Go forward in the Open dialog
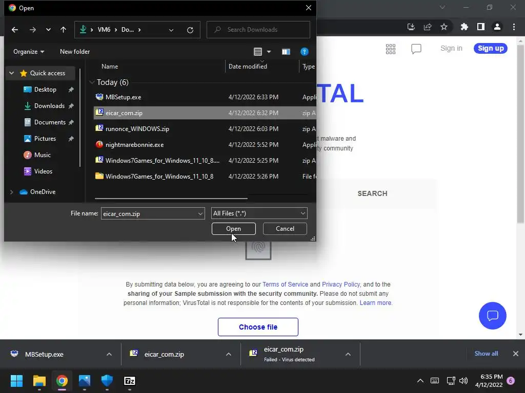525x393 pixels. pyautogui.click(x=32, y=30)
